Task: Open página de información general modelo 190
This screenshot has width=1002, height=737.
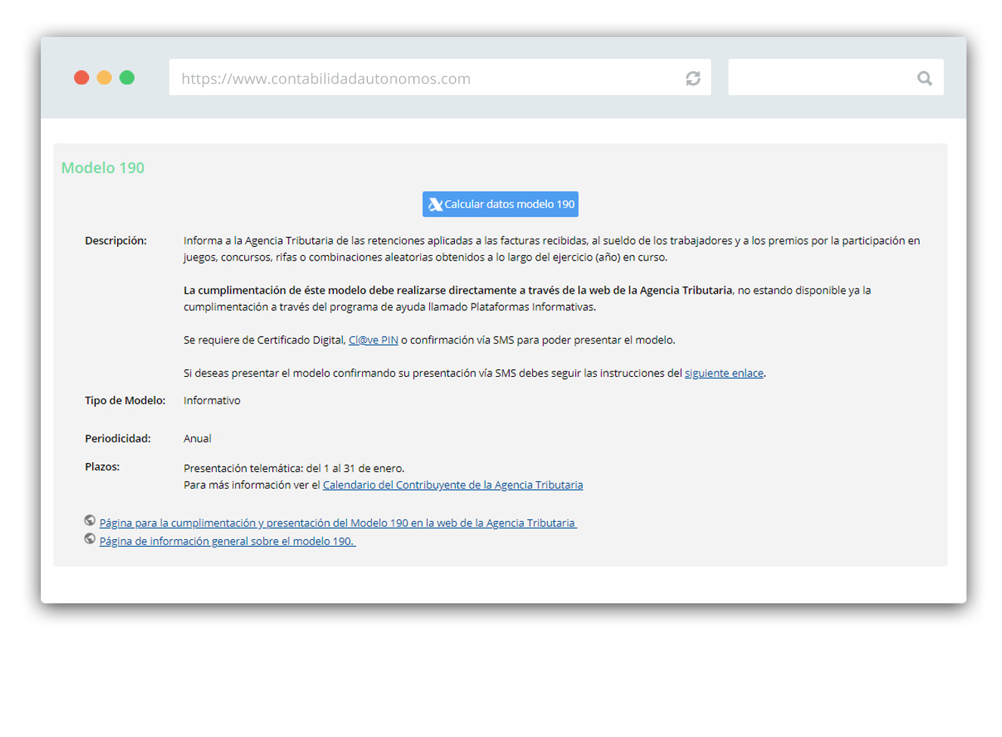Action: [227, 541]
